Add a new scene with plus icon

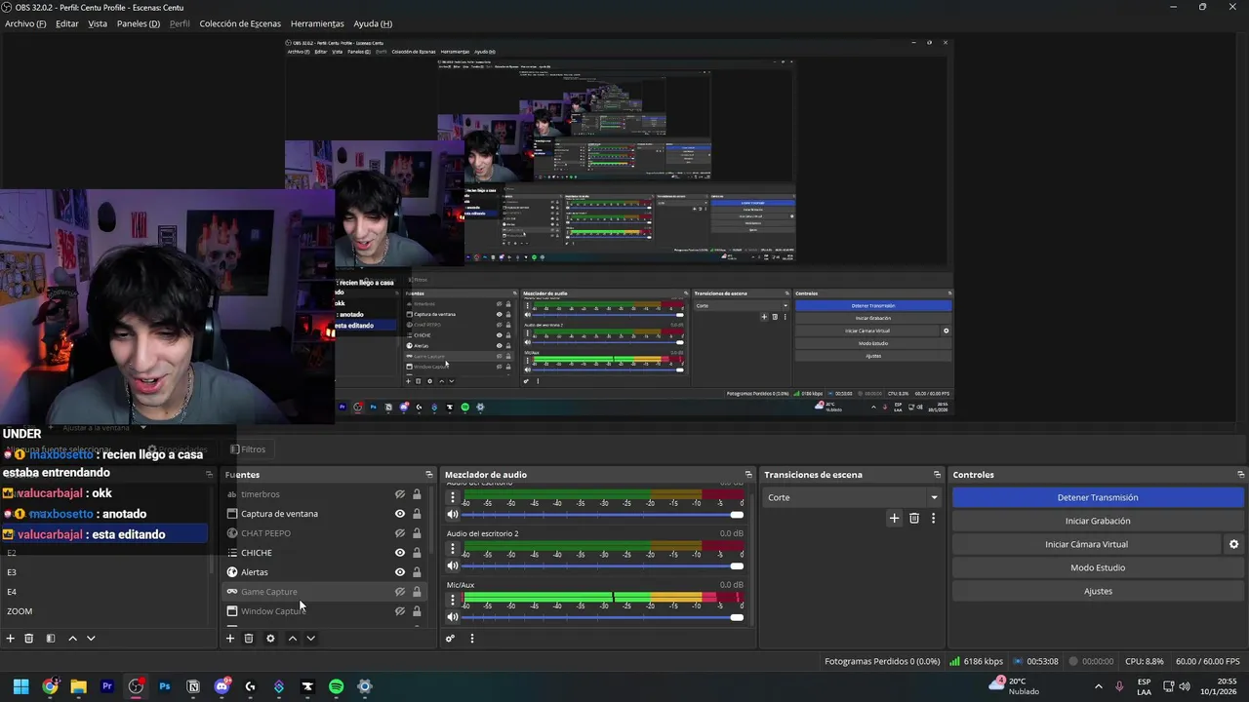[x=11, y=639]
